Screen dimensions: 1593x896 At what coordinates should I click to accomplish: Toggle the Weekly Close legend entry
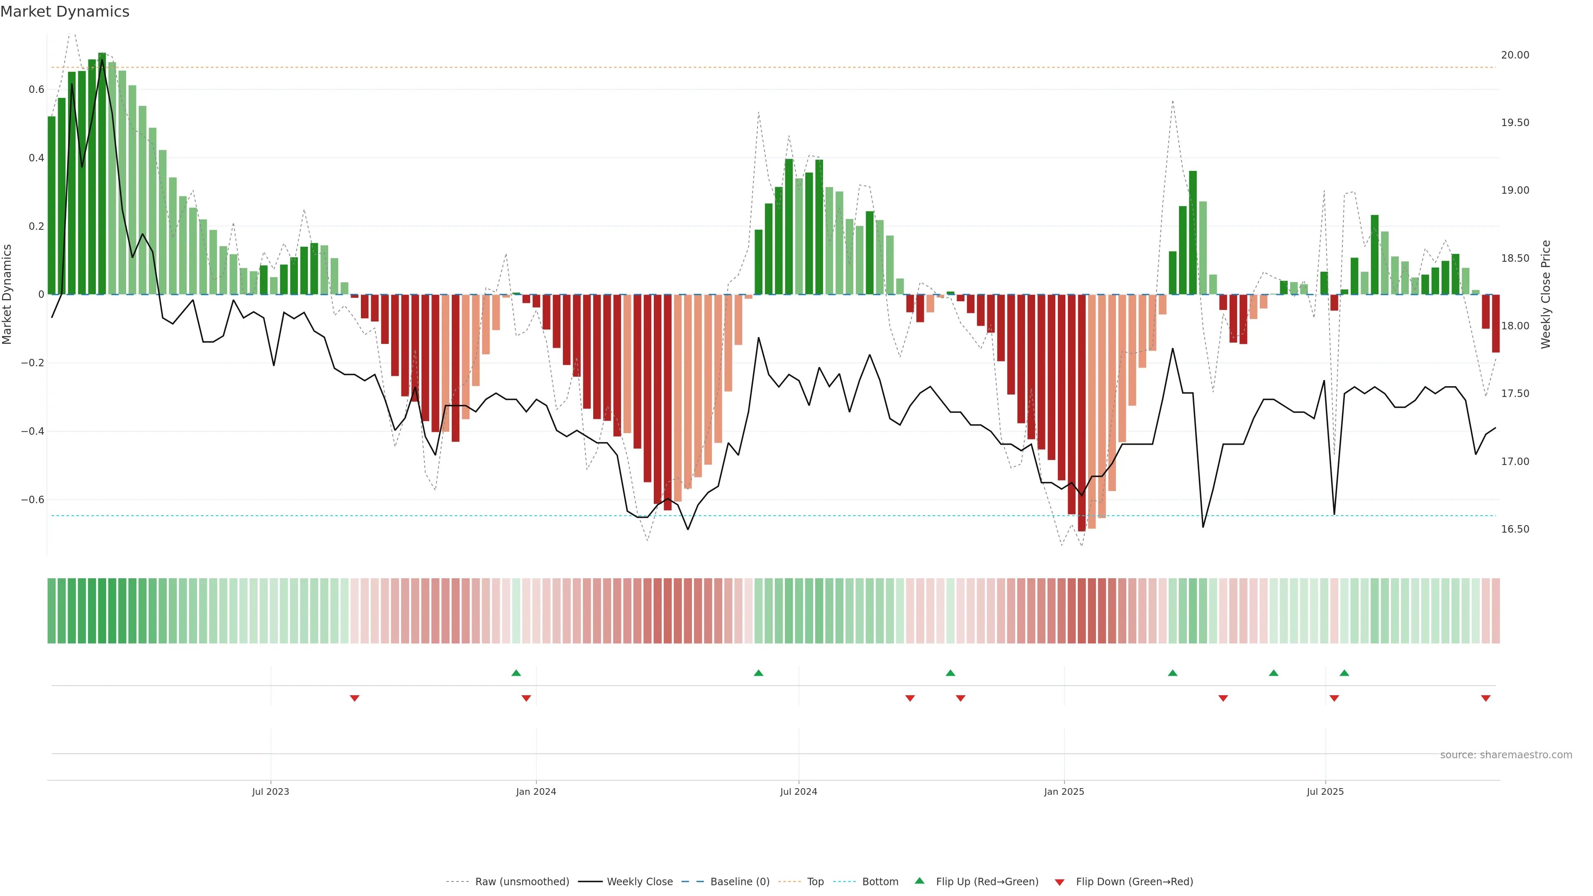pos(639,881)
